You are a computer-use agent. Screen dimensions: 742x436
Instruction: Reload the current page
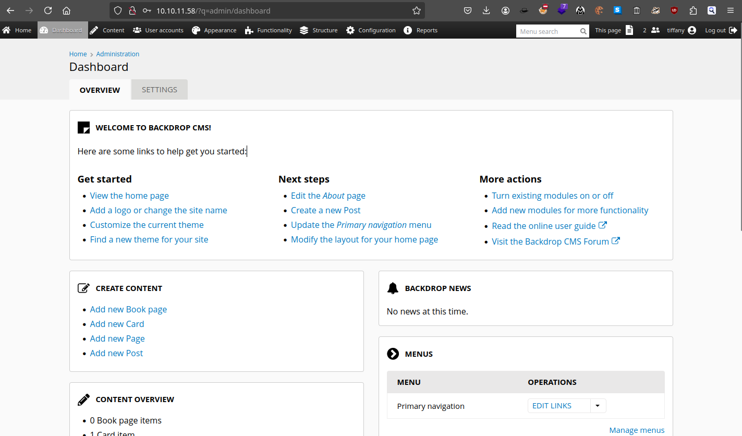[48, 10]
